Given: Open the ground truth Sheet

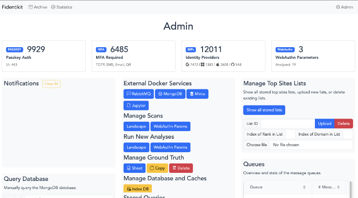Looking at the screenshot, I should point(134,168).
